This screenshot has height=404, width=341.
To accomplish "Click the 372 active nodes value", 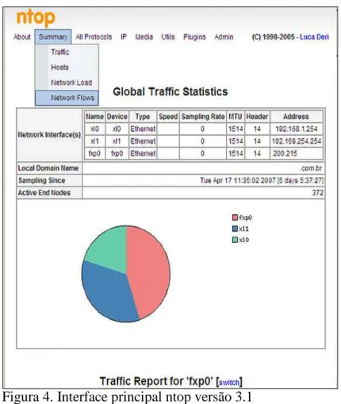I will click(318, 193).
